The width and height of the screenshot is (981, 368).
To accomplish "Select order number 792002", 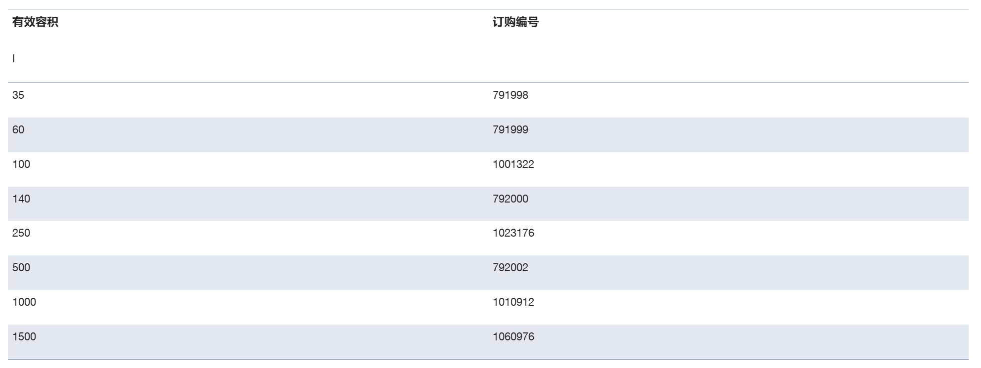I will [x=511, y=268].
